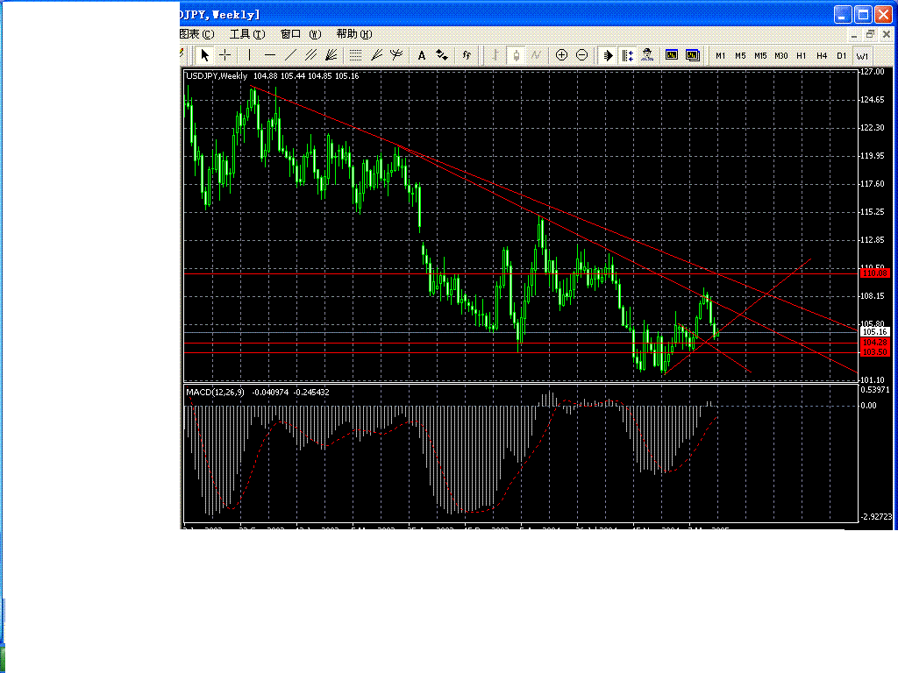Click the 110.08 red price label

(874, 273)
